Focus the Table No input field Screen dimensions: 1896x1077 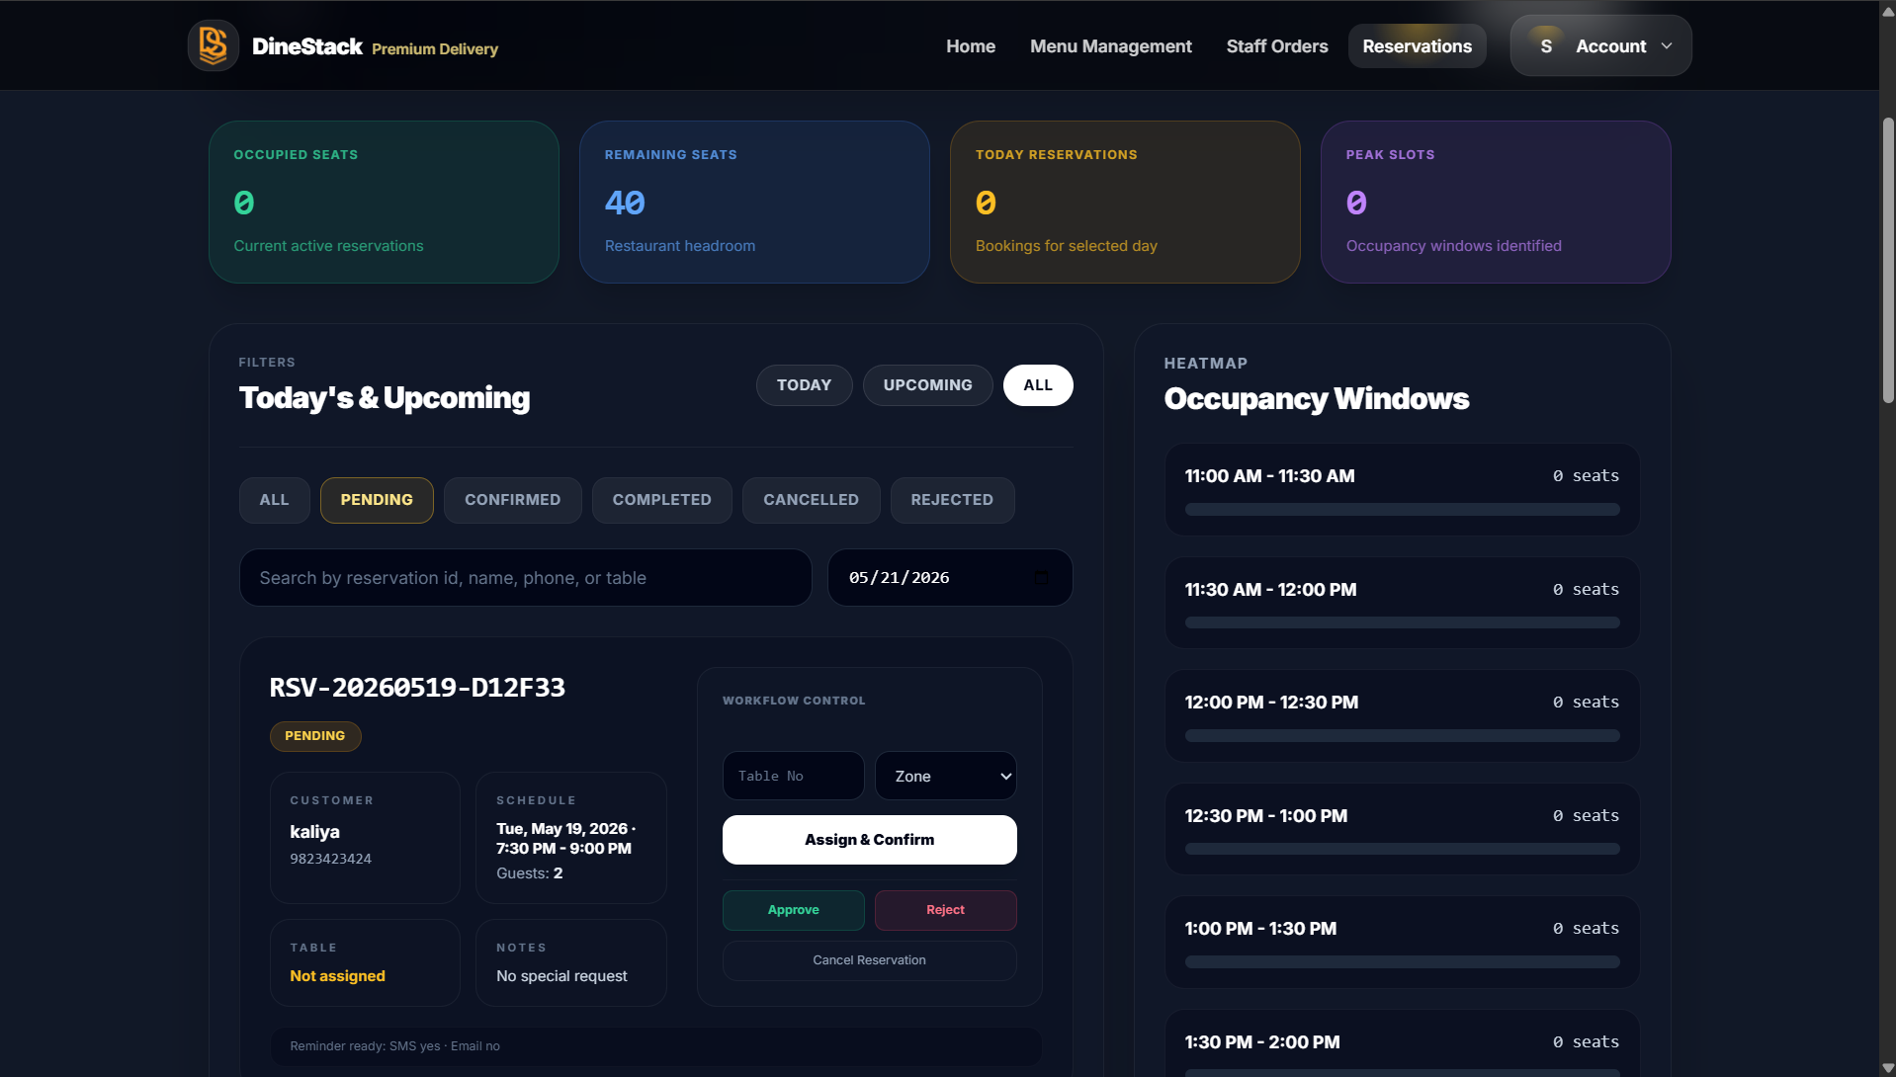pyautogui.click(x=793, y=777)
